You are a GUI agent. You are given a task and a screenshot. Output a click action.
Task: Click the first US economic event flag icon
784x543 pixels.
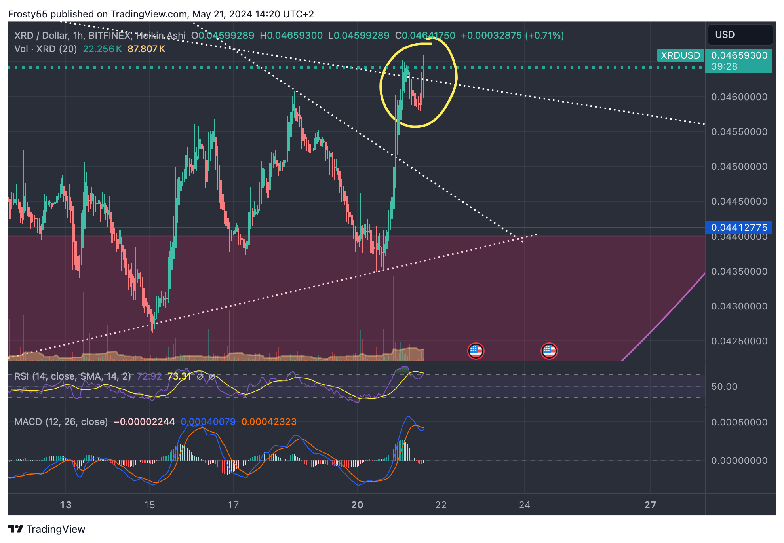[x=476, y=351]
